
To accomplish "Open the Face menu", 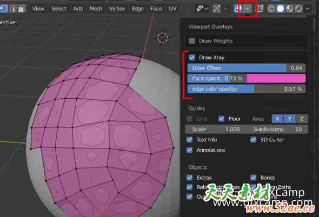I will coord(156,9).
